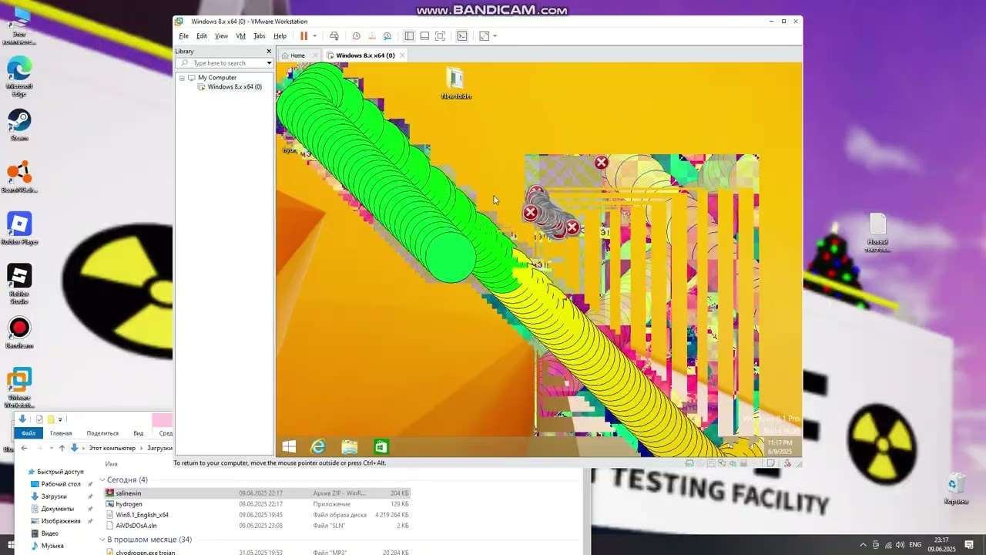The height and width of the screenshot is (555, 986).
Task: Switch to the Главная ribbon tab
Action: click(x=61, y=433)
